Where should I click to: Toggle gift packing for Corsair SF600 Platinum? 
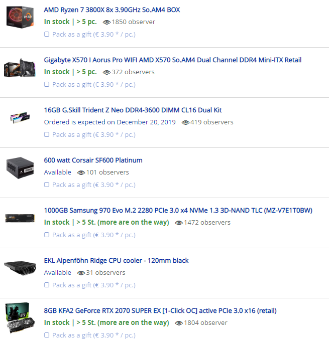click(x=47, y=185)
